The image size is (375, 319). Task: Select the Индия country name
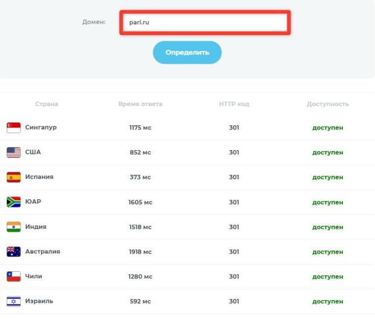(x=36, y=226)
